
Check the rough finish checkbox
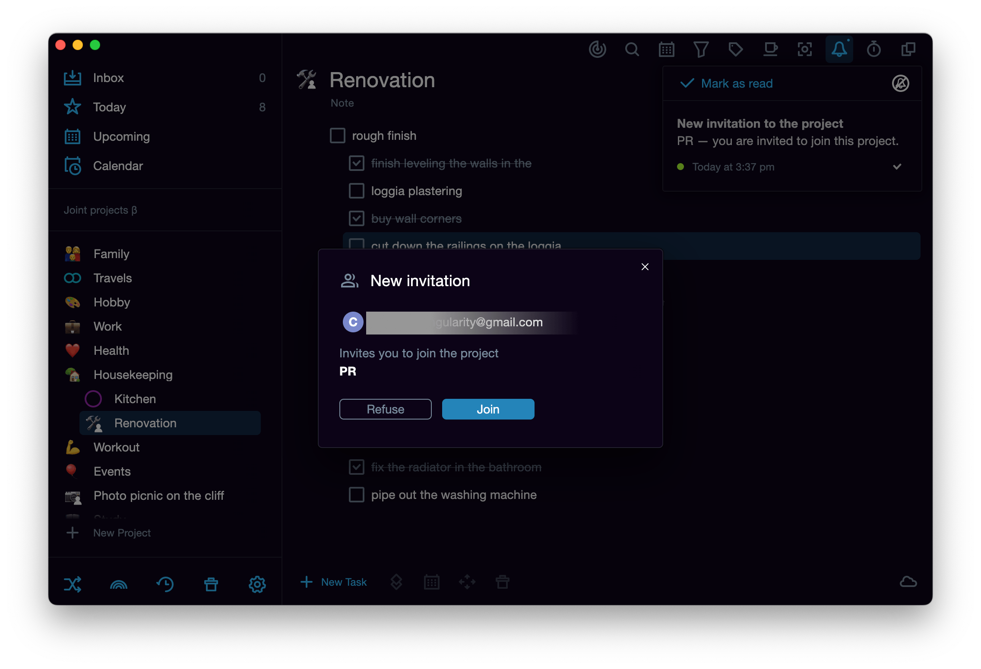click(x=337, y=136)
